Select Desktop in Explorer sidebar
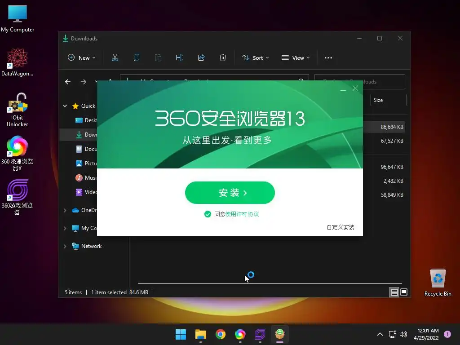The height and width of the screenshot is (345, 460). click(86, 120)
